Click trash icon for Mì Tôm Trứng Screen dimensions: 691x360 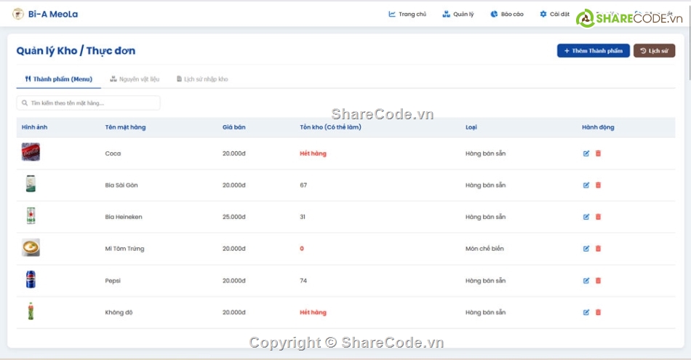tap(598, 249)
